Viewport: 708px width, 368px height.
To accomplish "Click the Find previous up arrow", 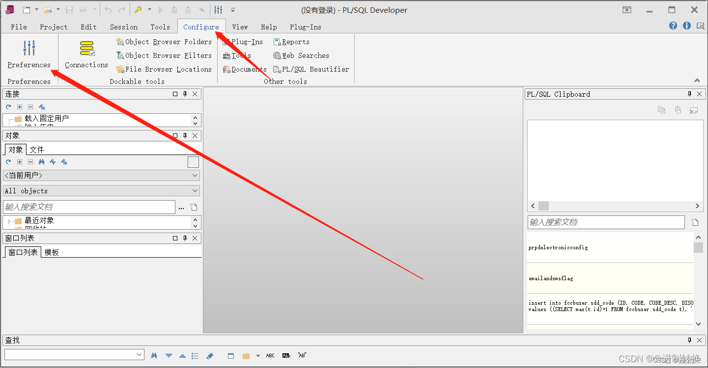I will click(182, 356).
